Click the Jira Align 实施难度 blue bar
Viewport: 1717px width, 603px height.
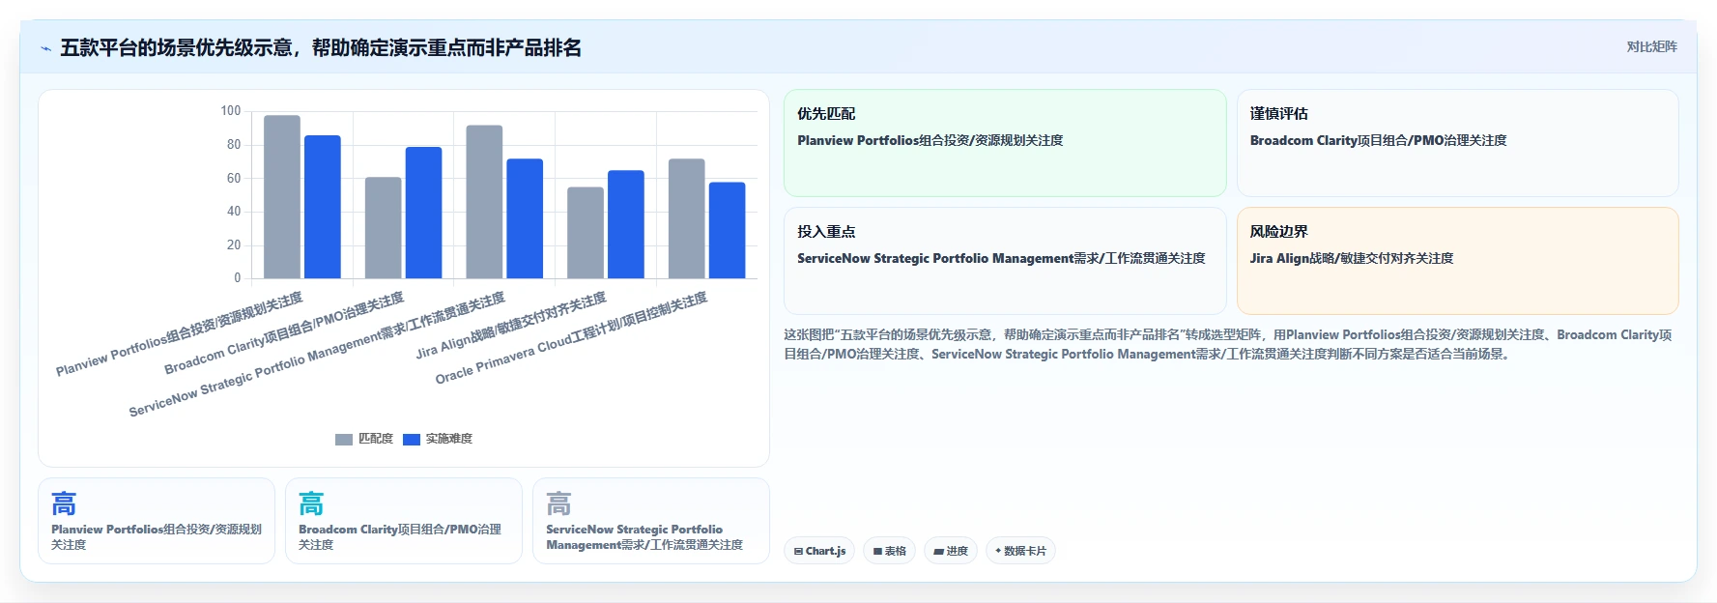click(626, 224)
